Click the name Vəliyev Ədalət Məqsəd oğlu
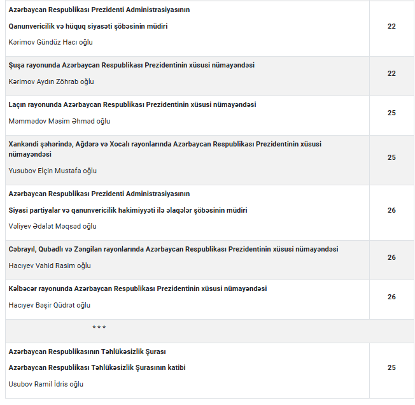This screenshot has height=405, width=415. pyautogui.click(x=53, y=226)
